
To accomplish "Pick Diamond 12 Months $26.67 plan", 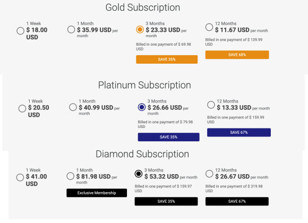I will coord(209,174).
